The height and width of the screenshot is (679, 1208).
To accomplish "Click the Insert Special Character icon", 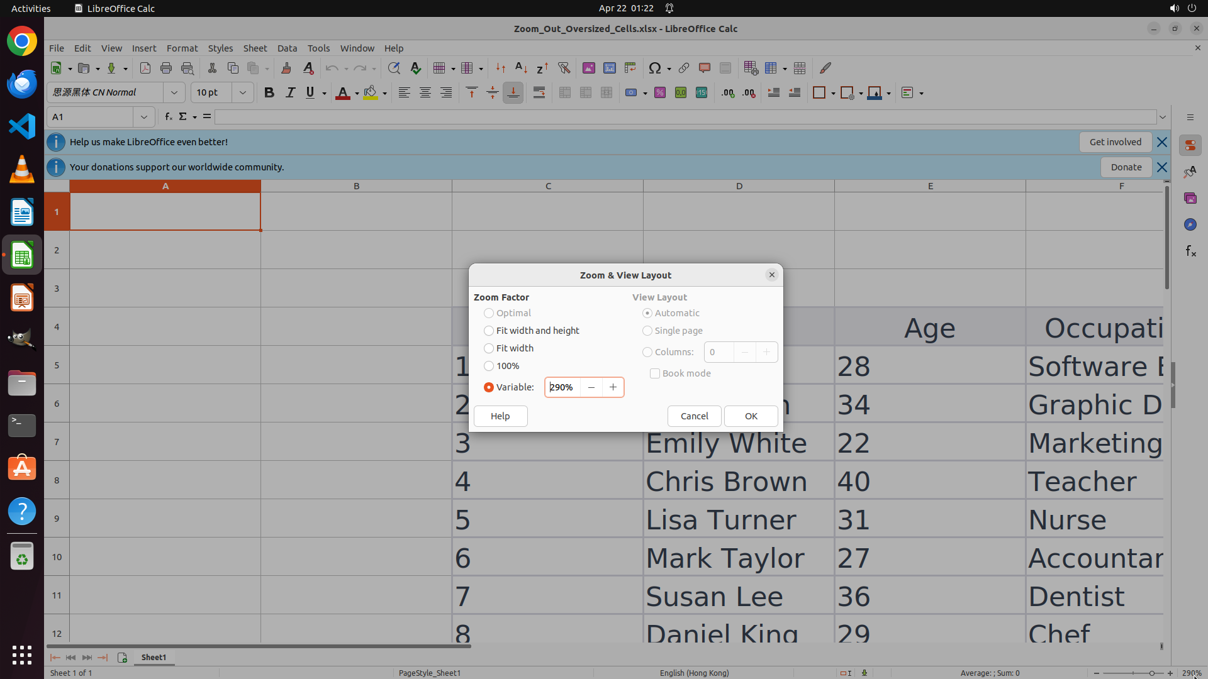I will [x=655, y=68].
